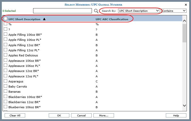
Task: Click the ascending sort arrow icon
Action: click(44, 19)
